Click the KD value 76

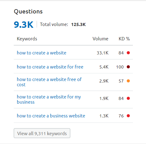(121, 116)
